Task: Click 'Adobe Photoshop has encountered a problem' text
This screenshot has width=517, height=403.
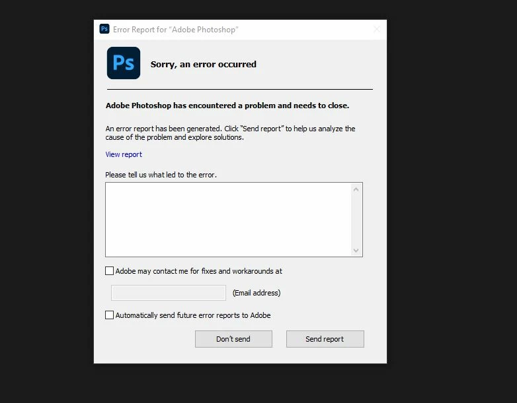Action: click(x=227, y=106)
